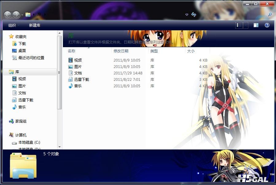Viewport: 276px width, 185px height.
Task: Sort by the 大小 column header
Action: 191,51
